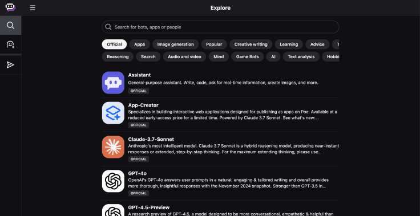Select the Text analysis category chip
This screenshot has height=216, width=420.
pyautogui.click(x=301, y=57)
